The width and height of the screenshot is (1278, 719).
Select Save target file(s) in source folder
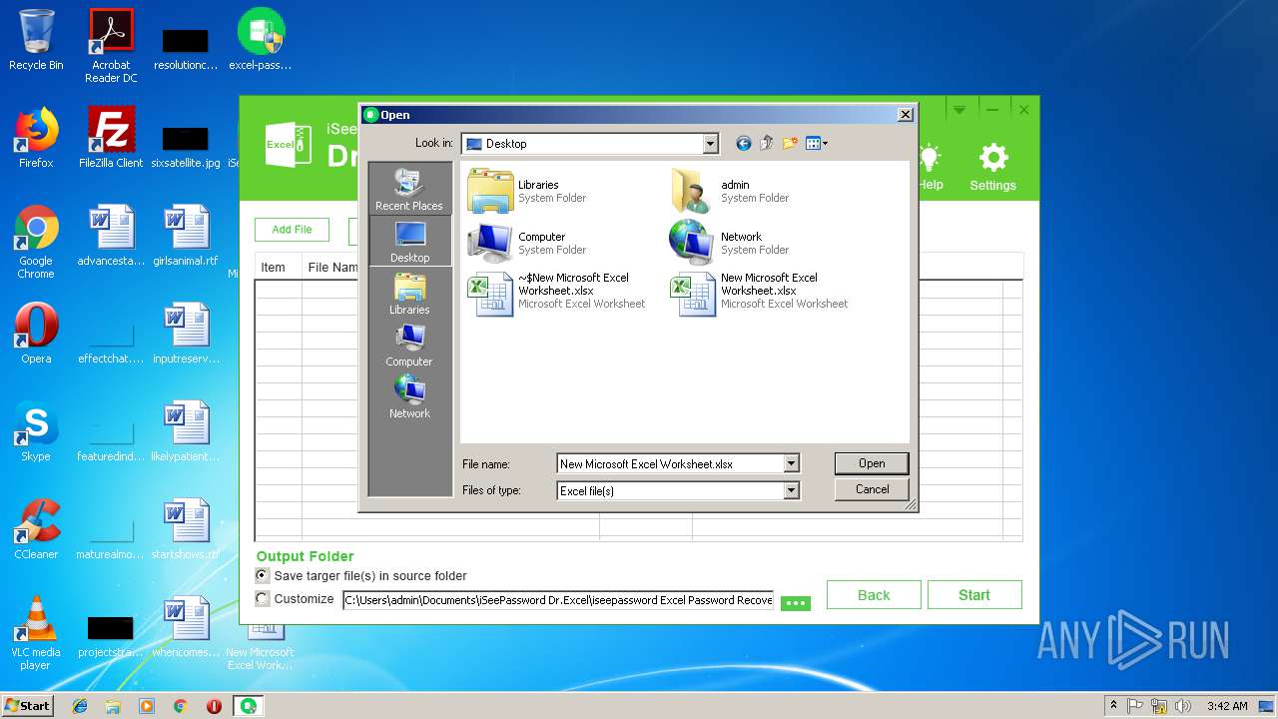coord(263,575)
